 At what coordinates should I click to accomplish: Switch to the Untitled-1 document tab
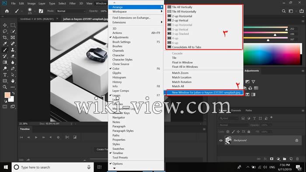click(x=37, y=19)
